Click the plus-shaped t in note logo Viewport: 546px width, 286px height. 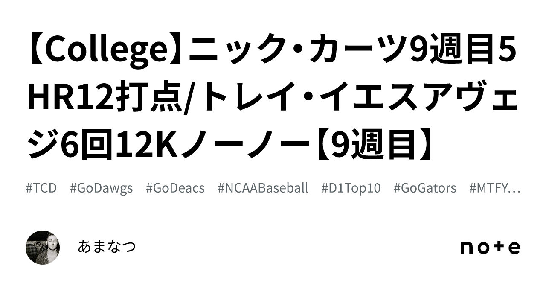[x=500, y=248]
